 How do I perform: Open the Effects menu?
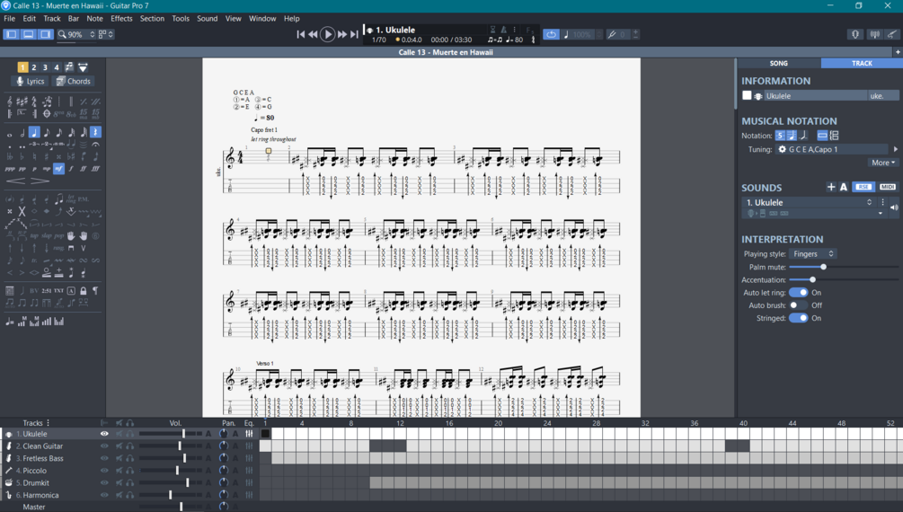[x=121, y=19]
